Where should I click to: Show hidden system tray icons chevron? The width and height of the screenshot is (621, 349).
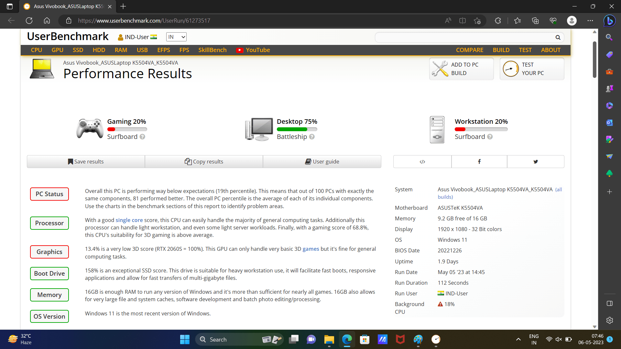click(518, 339)
